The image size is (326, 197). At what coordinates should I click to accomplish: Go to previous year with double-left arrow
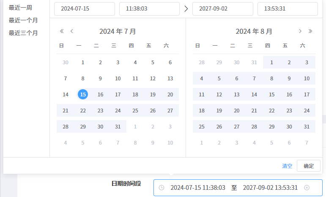[x=62, y=31]
